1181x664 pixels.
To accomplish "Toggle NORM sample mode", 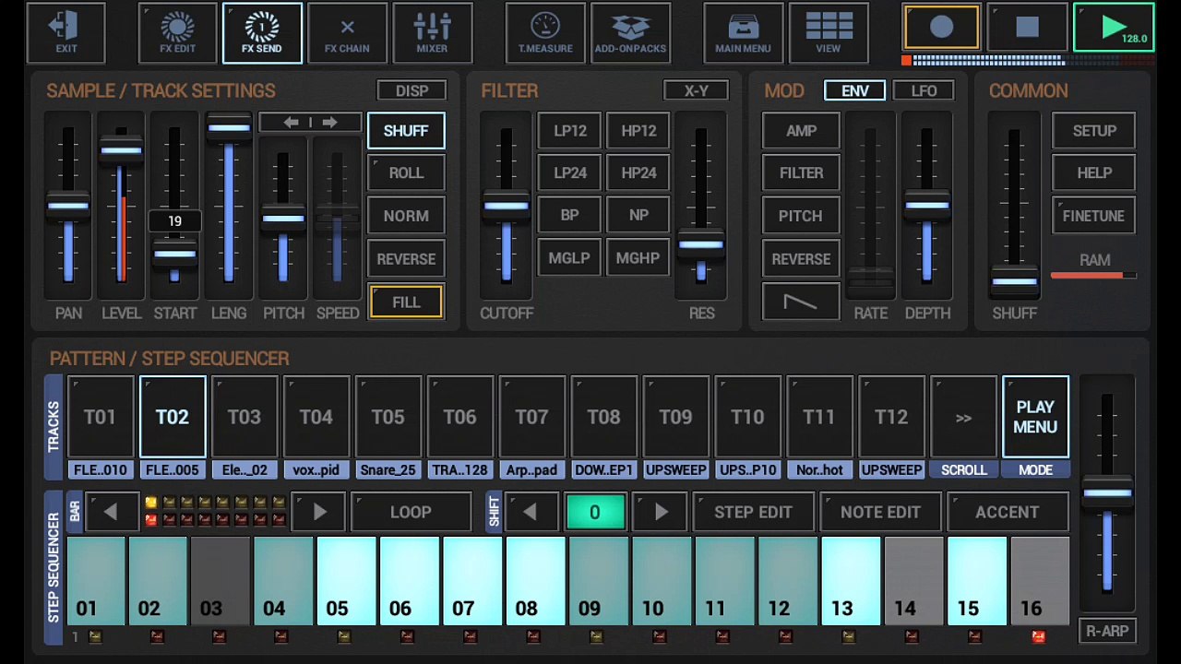I will pyautogui.click(x=406, y=216).
